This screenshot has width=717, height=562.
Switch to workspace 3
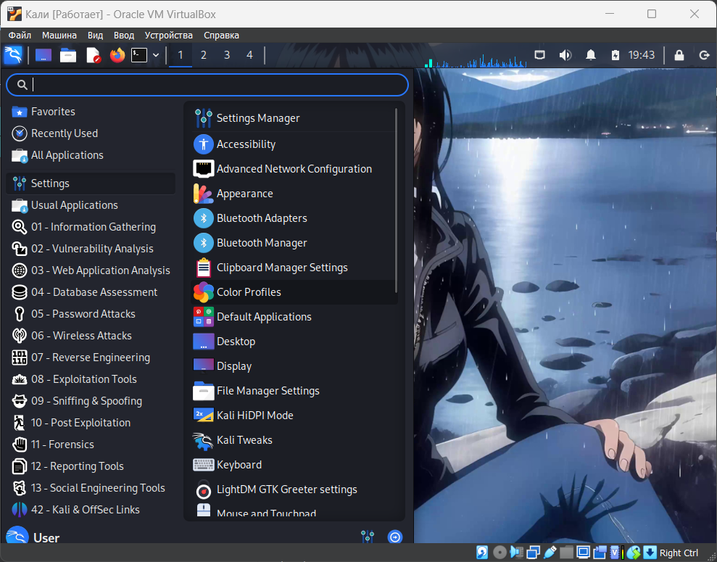coord(227,55)
